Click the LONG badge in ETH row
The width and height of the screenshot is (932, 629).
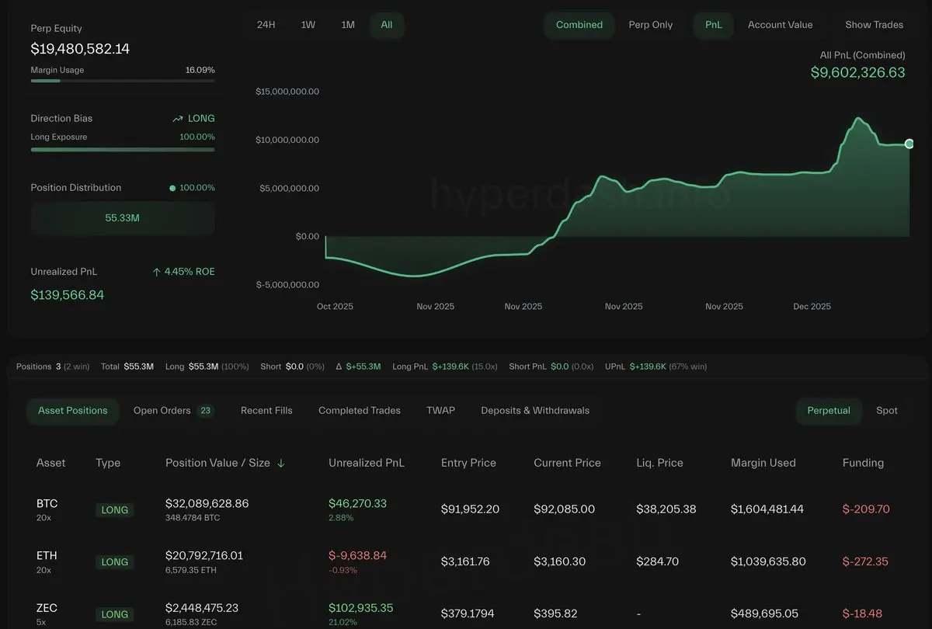pyautogui.click(x=115, y=562)
